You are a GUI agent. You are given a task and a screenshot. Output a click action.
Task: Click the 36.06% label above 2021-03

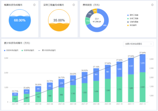pos(38,85)
